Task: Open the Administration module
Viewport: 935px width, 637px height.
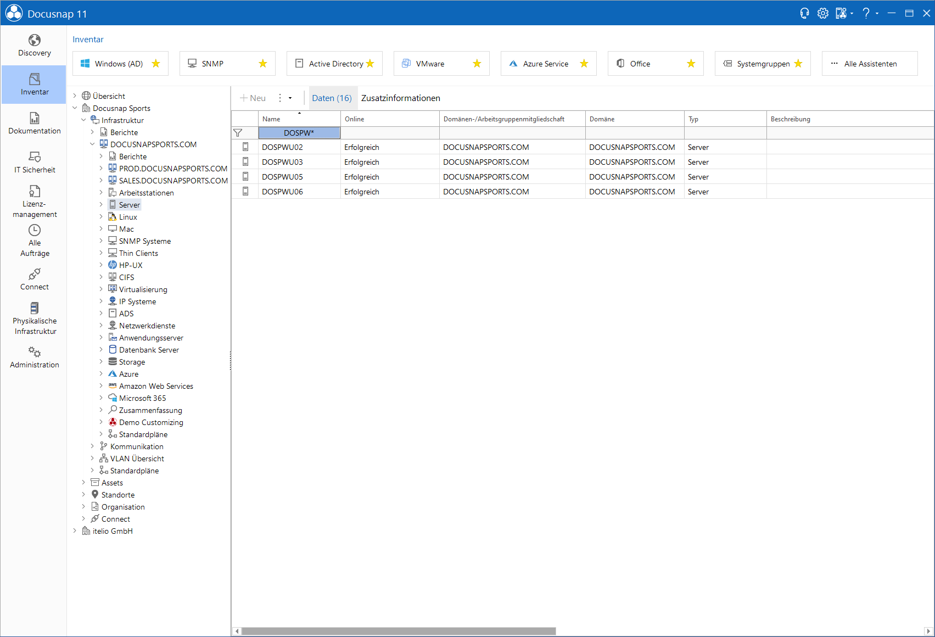Action: coord(34,357)
